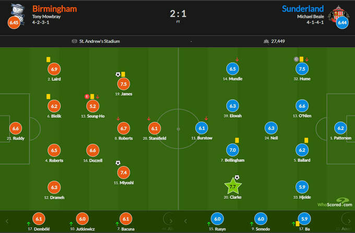This screenshot has width=355, height=233.
Task: Select goalkeeper Ruddy's 6.6 rating circle
Action: click(15, 128)
